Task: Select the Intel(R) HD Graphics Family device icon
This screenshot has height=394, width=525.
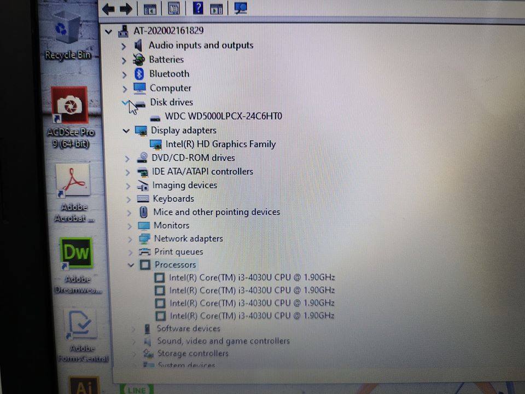Action: (157, 144)
